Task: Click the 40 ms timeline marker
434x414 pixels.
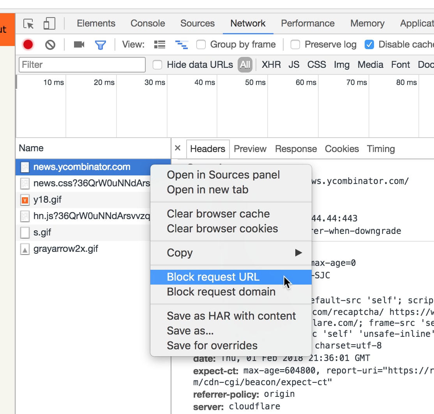Action: (x=205, y=83)
